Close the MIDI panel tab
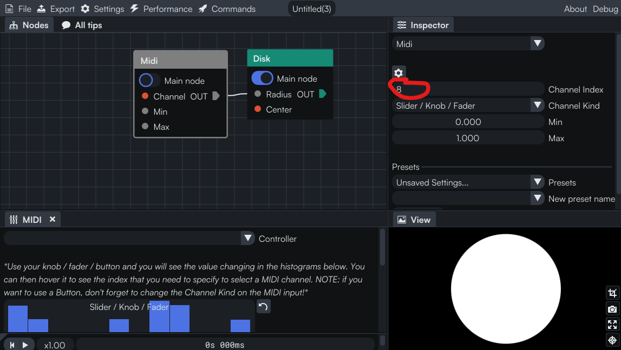The width and height of the screenshot is (621, 350). point(53,219)
